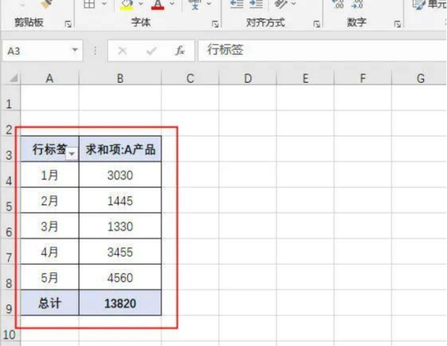Select the 3月 cell
The height and width of the screenshot is (346, 447).
pos(50,226)
